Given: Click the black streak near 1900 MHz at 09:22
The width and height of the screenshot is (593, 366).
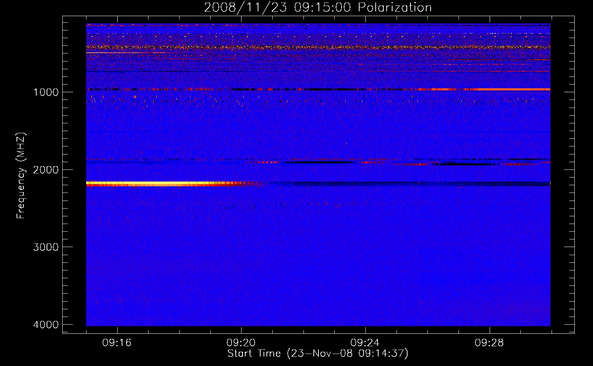Looking at the screenshot, I should 319,162.
